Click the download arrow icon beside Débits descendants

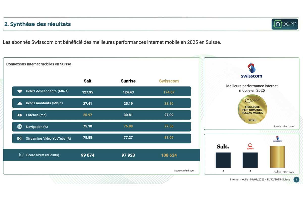click(20, 91)
